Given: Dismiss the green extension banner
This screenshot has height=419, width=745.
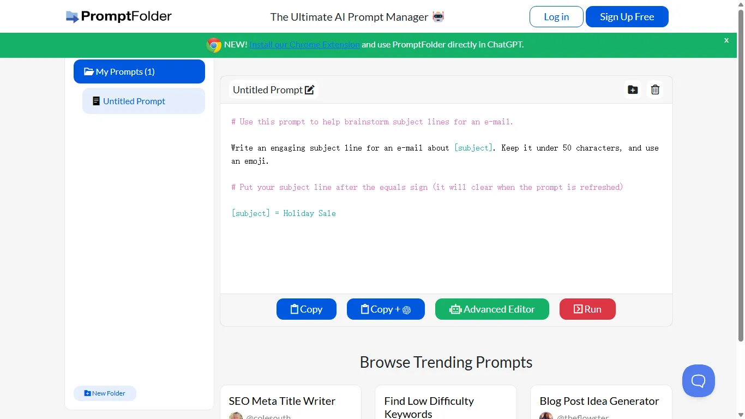Looking at the screenshot, I should point(726,40).
